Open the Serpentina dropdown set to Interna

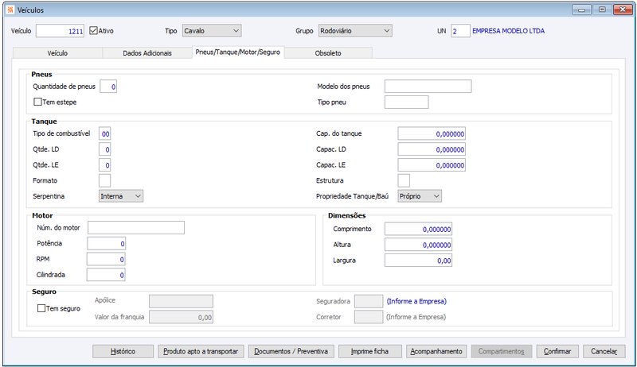[x=121, y=196]
